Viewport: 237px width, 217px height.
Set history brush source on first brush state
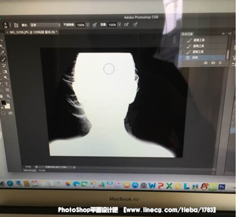(x=183, y=41)
